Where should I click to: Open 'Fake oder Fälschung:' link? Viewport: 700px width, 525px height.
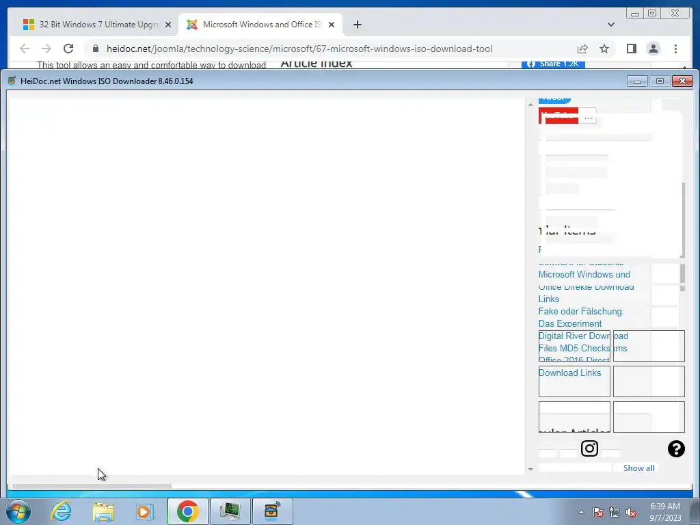pyautogui.click(x=581, y=311)
